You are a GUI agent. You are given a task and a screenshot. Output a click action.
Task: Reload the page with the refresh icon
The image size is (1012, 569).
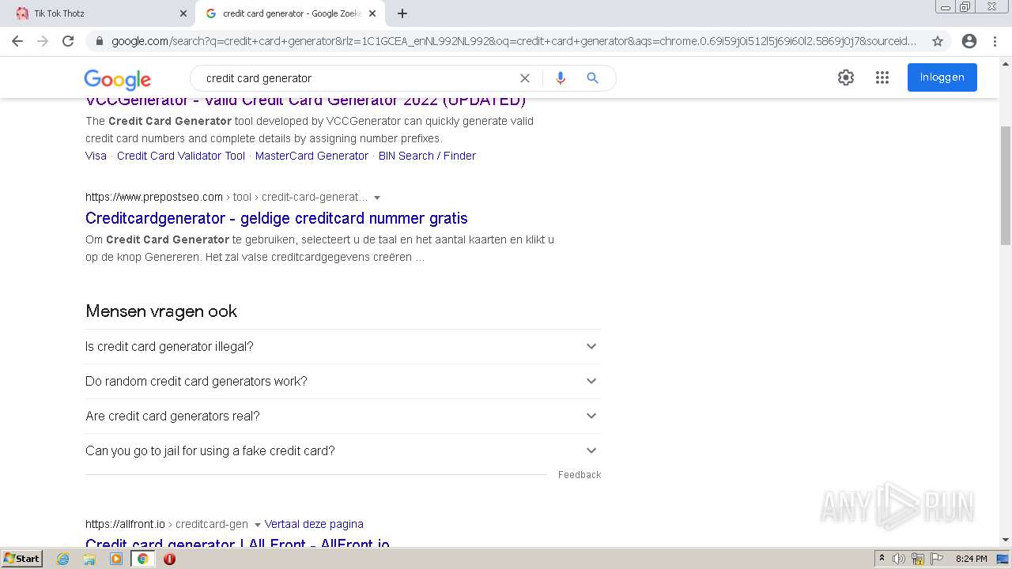[68, 41]
